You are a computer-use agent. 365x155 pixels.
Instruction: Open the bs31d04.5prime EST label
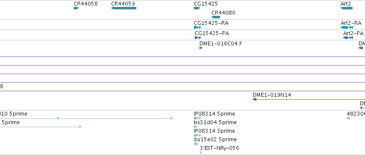click(x=215, y=122)
